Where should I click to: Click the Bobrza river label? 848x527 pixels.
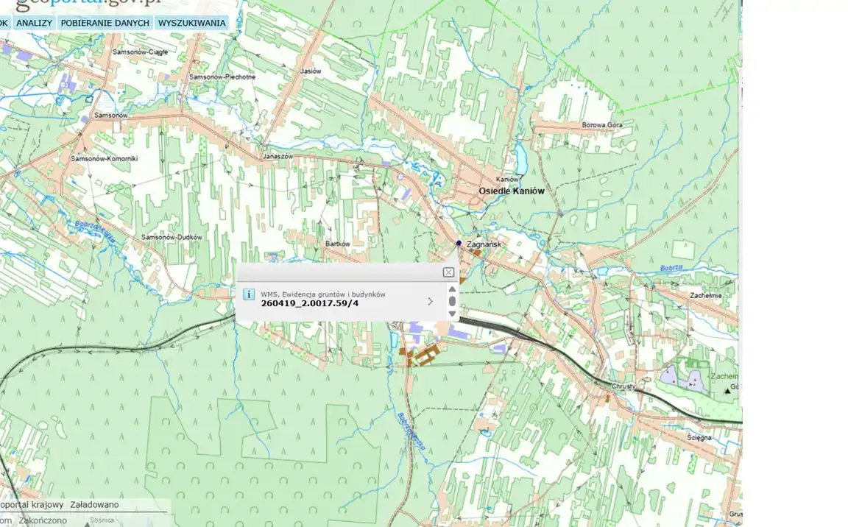pos(671,268)
